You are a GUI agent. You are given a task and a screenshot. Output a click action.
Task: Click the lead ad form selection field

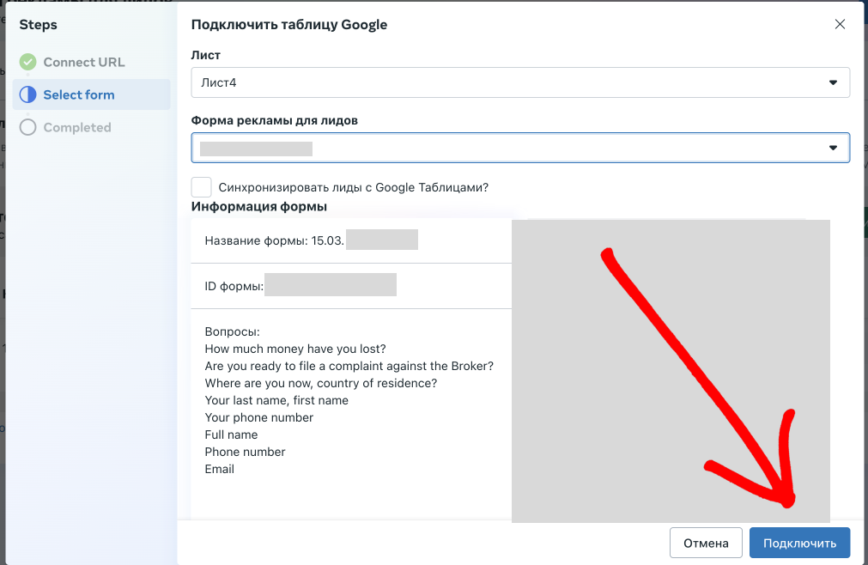point(520,148)
